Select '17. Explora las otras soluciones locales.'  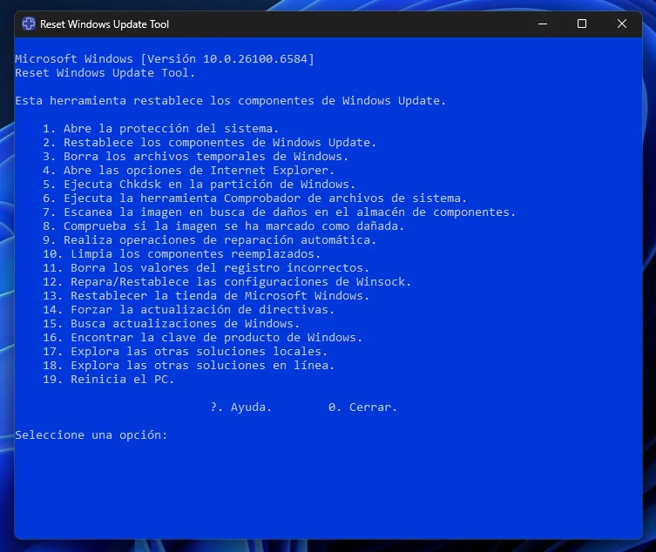[185, 351]
